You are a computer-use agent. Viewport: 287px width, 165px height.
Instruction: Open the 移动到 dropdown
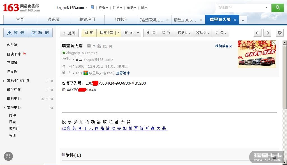[202, 33]
